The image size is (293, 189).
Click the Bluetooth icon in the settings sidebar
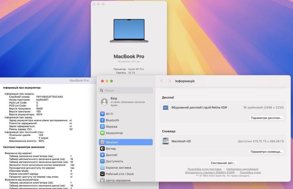pos(102,120)
